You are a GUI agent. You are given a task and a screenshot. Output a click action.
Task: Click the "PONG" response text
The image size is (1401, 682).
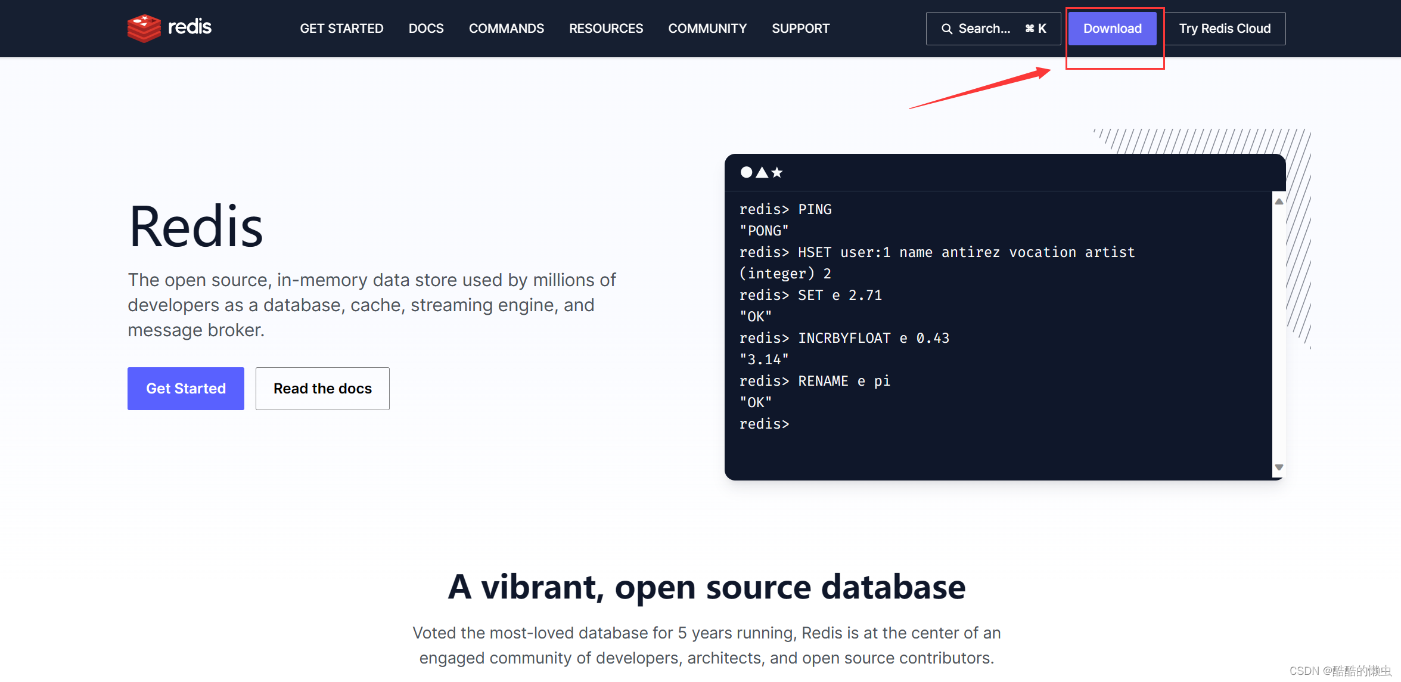[764, 231]
